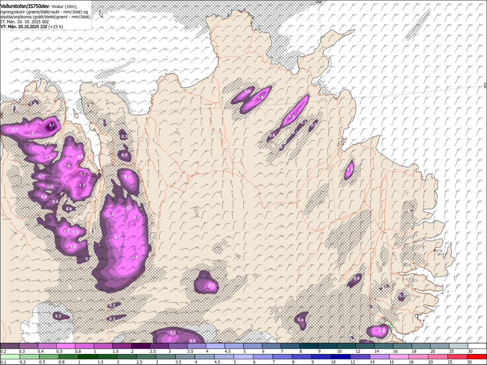Click the '9' label in lower legend
Viewport: 487px width, 365px height.
[x=312, y=362]
